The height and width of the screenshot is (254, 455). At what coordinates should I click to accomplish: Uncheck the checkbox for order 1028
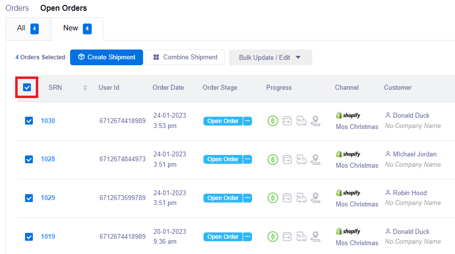click(29, 159)
